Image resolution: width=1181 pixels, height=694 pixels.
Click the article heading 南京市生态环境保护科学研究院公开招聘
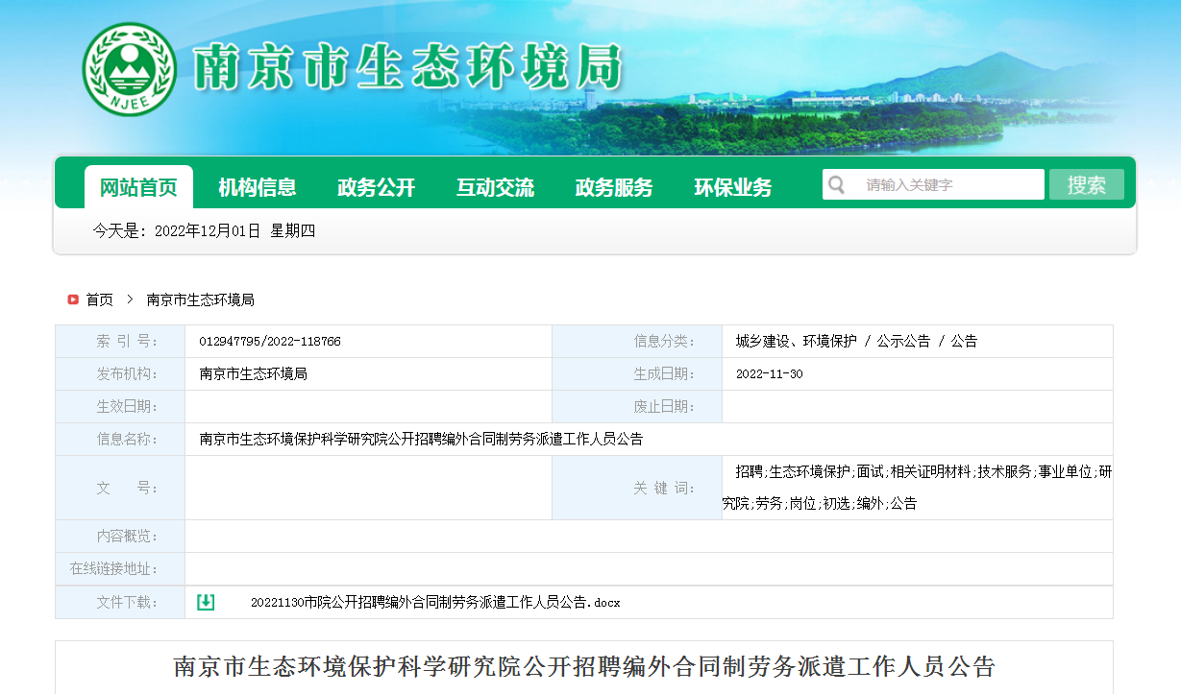point(584,666)
